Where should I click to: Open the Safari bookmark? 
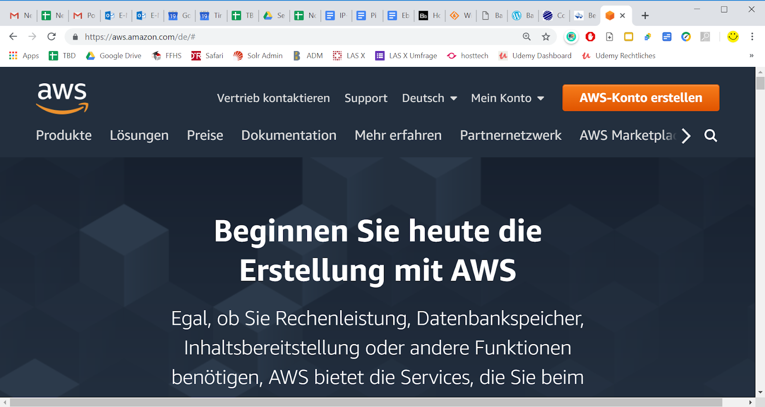pyautogui.click(x=208, y=56)
